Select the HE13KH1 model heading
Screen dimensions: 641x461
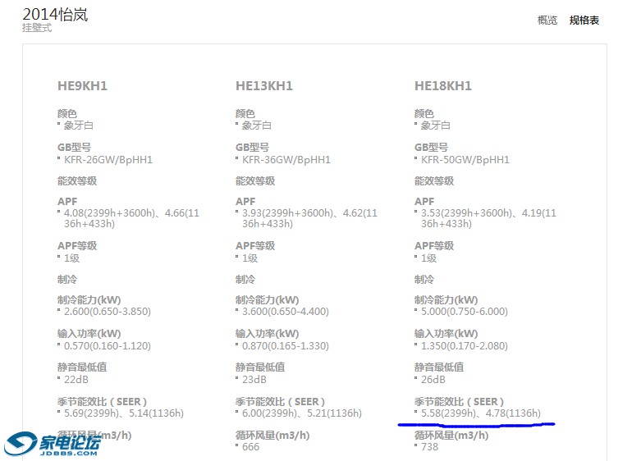pos(264,86)
